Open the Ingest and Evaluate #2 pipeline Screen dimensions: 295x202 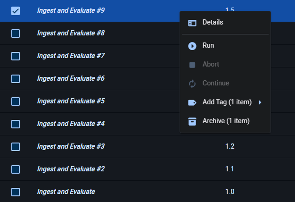[71, 169]
